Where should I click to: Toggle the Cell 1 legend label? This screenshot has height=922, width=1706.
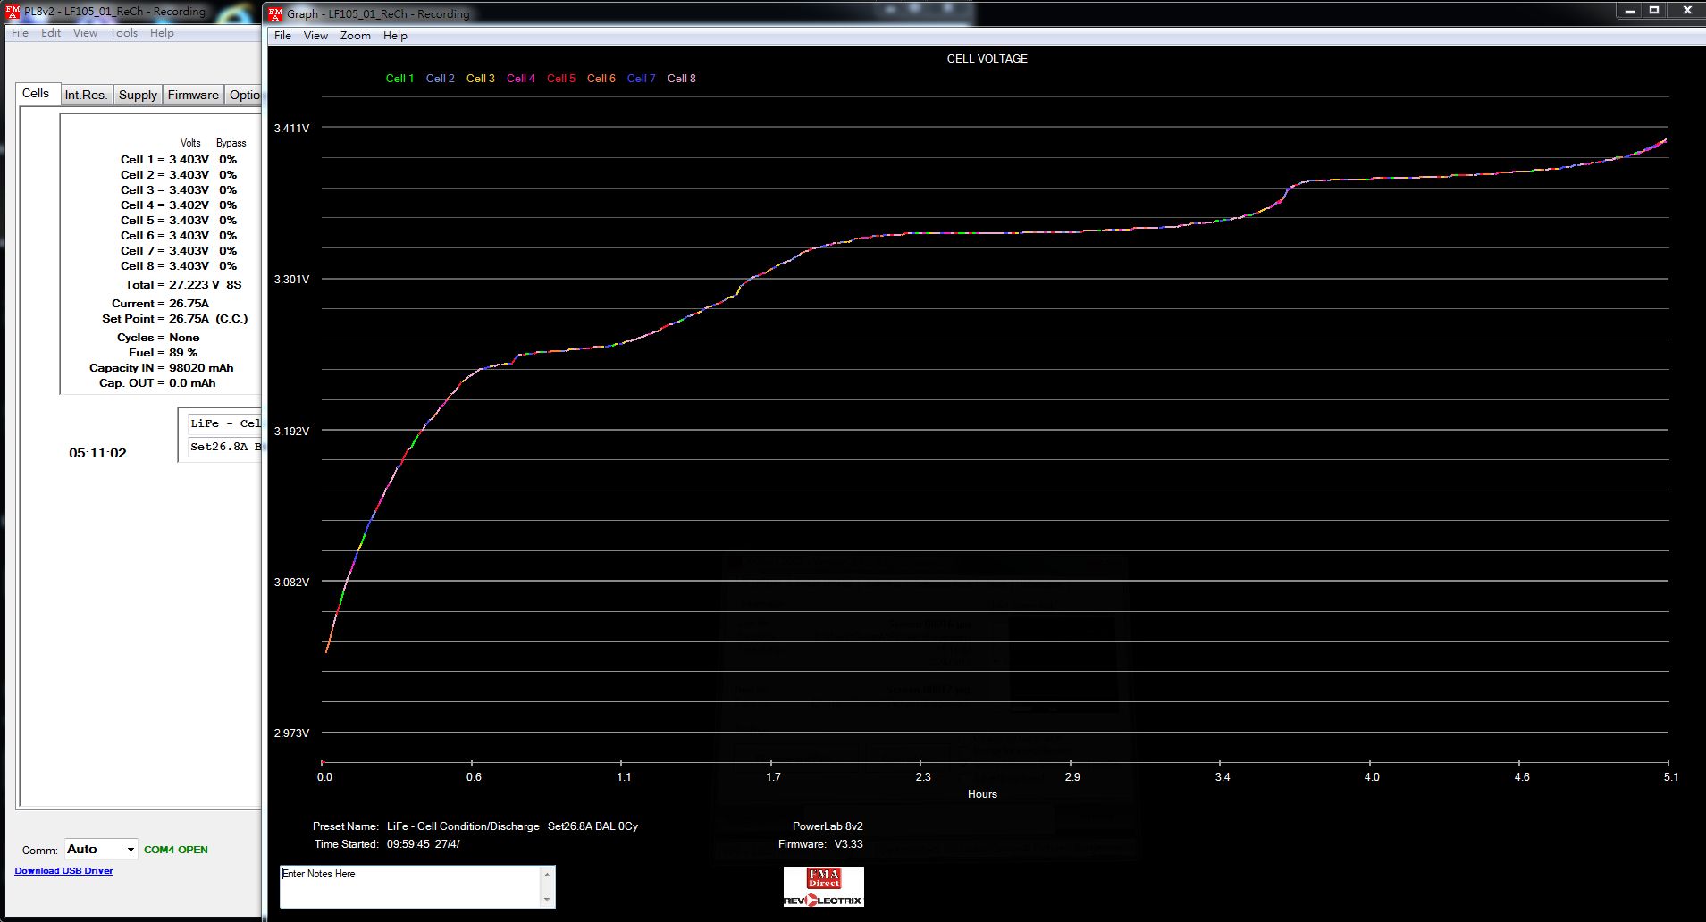399,79
